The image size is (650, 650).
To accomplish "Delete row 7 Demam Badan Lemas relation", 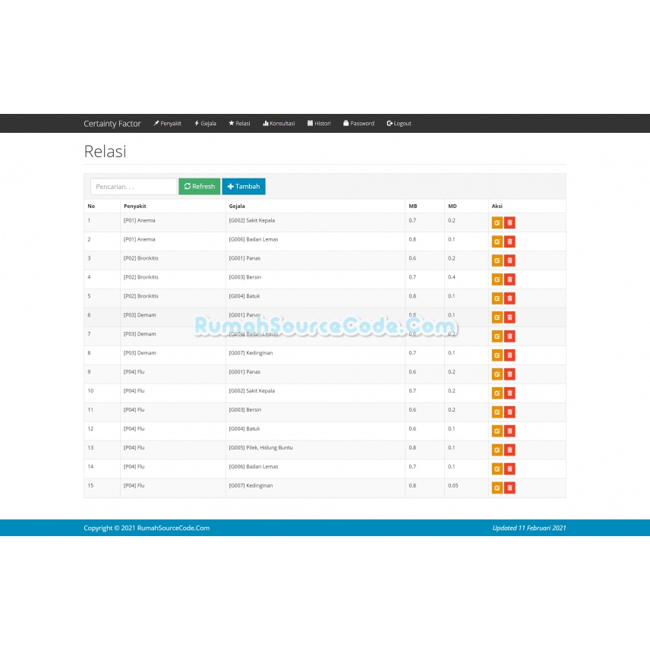I will (510, 336).
